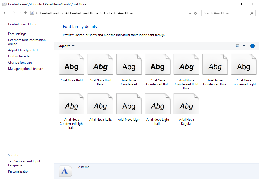Open Text Services and Input Language link
This screenshot has width=259, height=179.
[x=24, y=163]
